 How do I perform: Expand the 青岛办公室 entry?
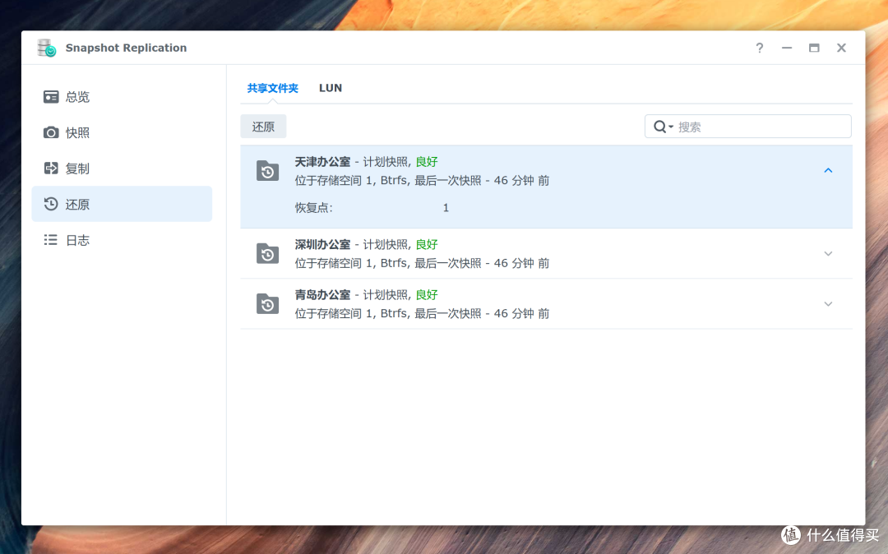coord(828,304)
